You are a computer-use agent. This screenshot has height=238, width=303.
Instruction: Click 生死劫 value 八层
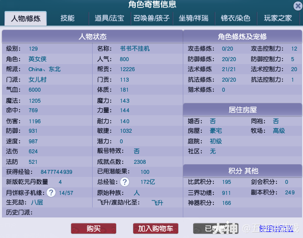coord(37,202)
